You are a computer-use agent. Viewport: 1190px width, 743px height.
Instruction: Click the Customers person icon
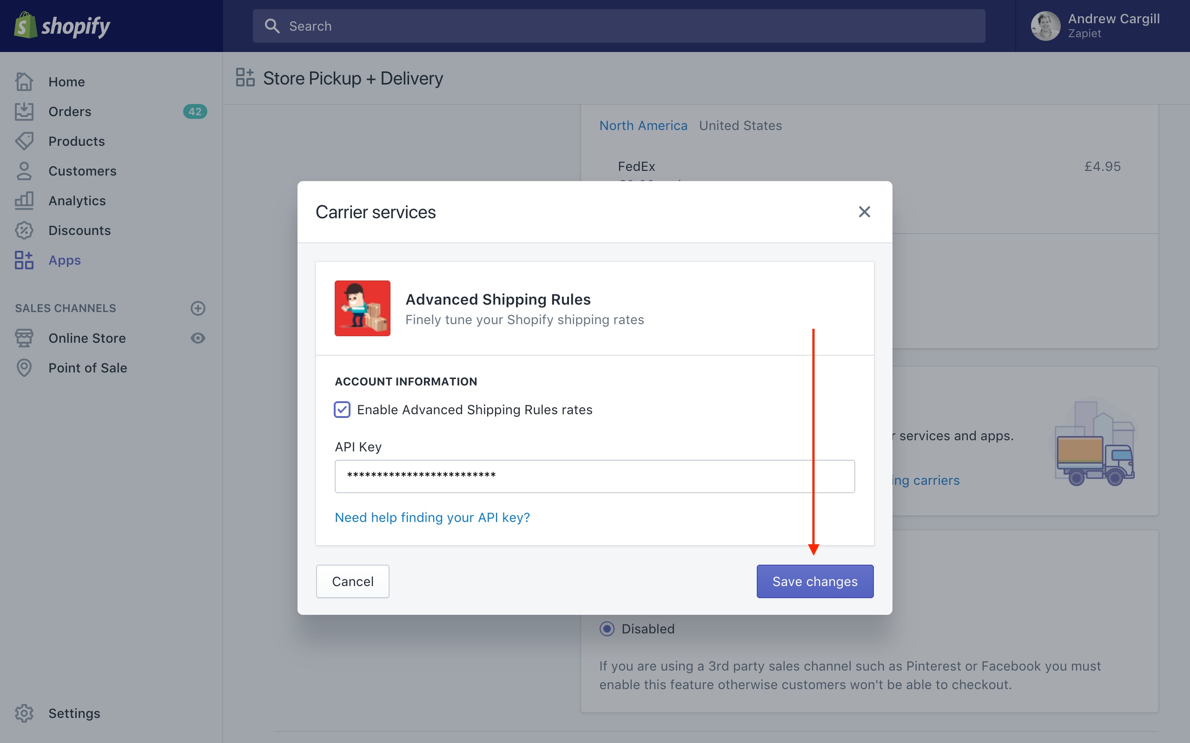24,171
